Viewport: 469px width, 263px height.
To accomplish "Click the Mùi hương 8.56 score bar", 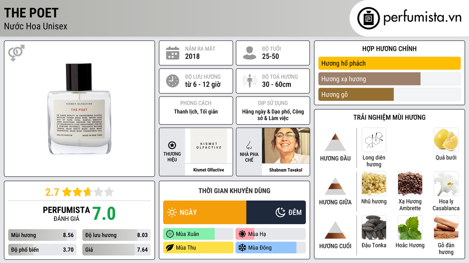I will (42, 235).
